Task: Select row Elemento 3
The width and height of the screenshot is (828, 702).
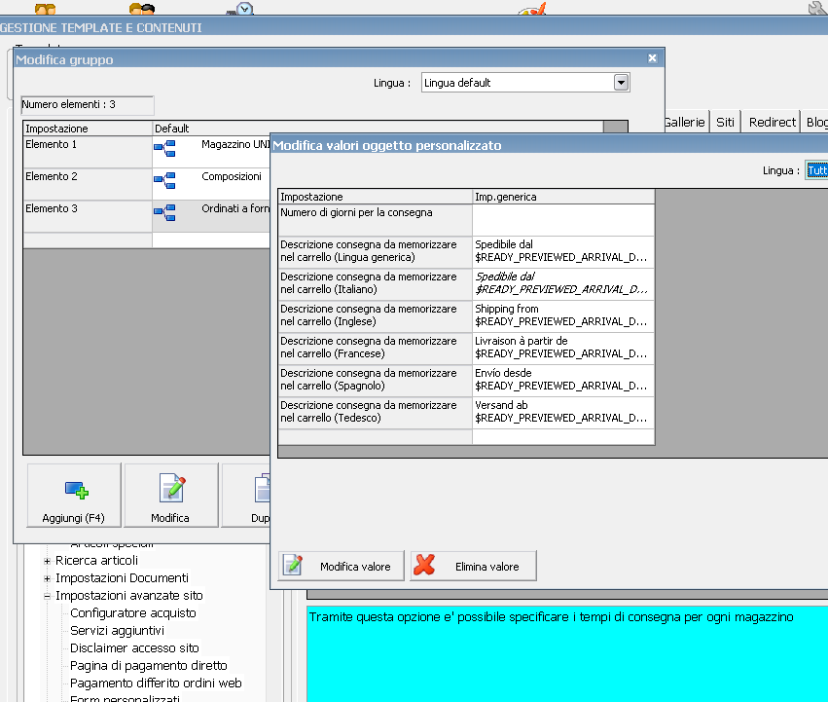Action: click(x=88, y=216)
